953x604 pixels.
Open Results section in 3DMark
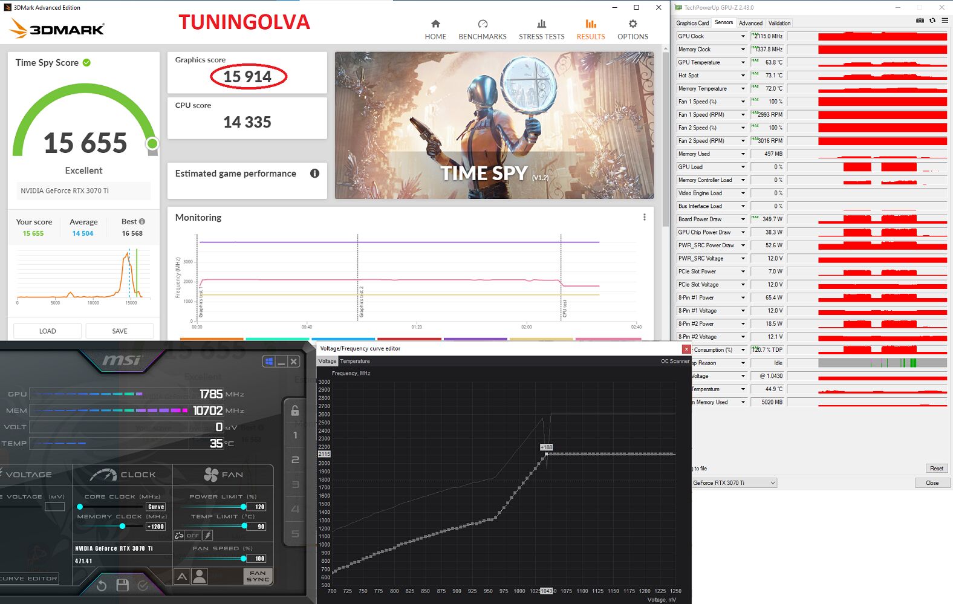click(x=591, y=30)
